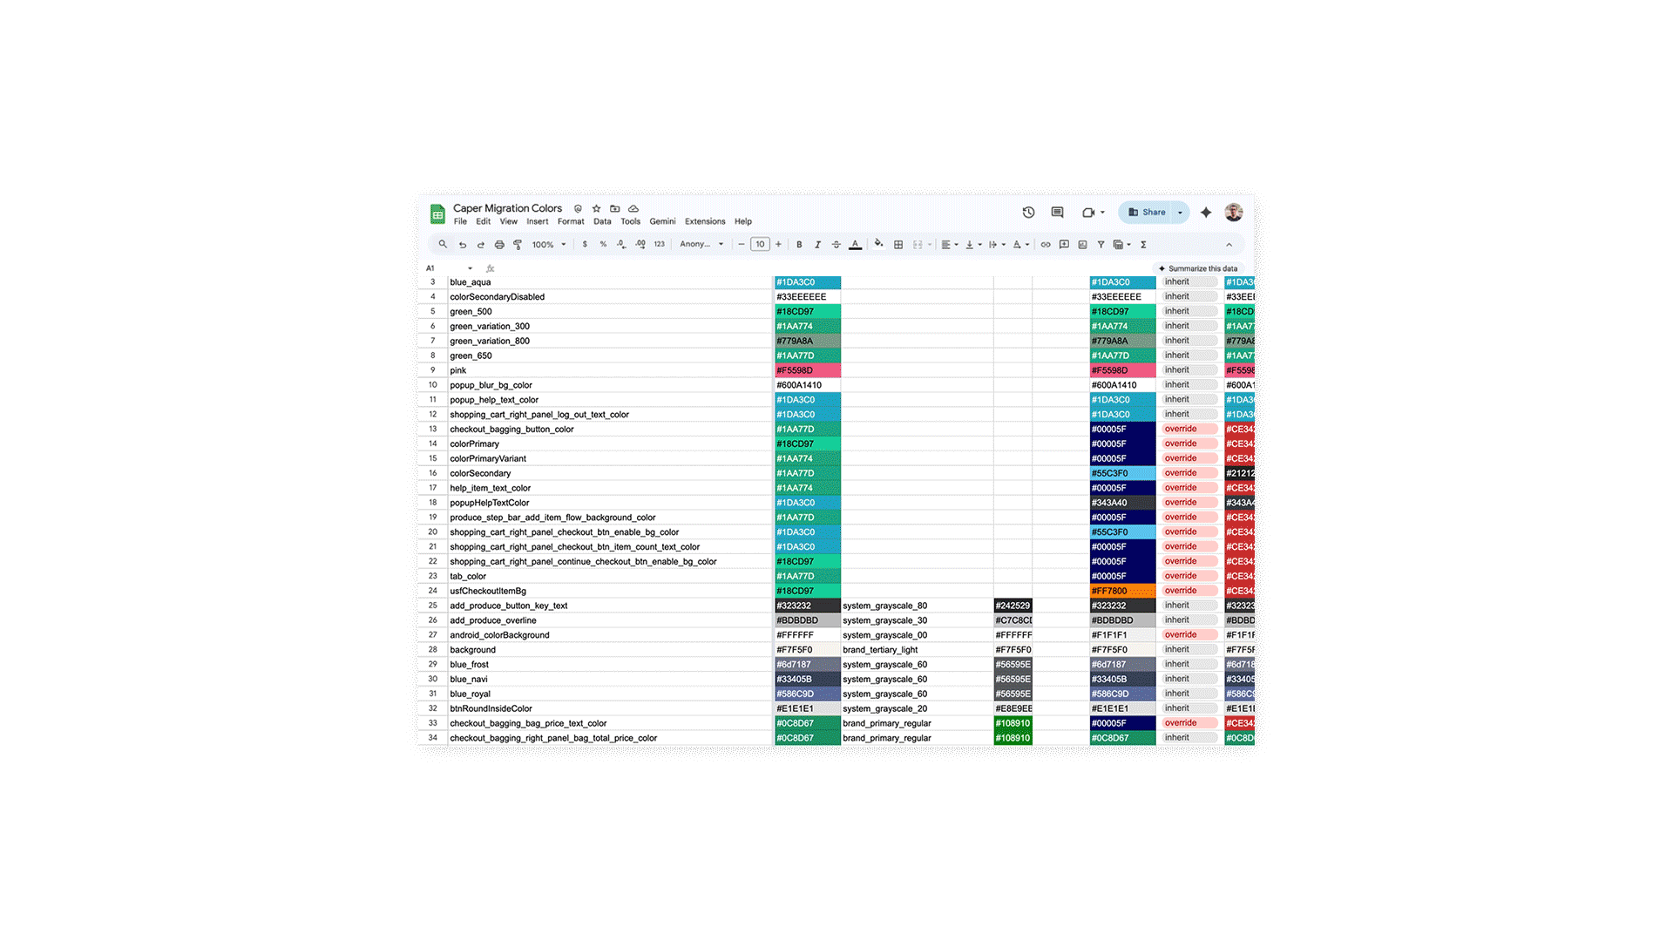Expand the Share button dropdown arrow
This screenshot has width=1673, height=941.
point(1181,213)
